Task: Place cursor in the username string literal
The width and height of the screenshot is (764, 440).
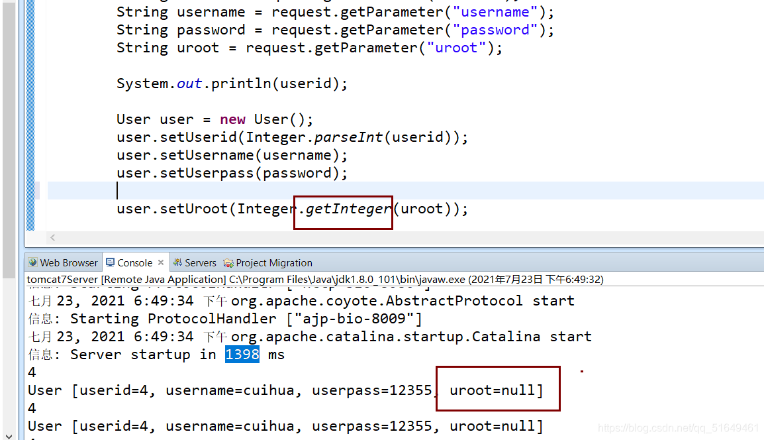Action: coord(495,11)
